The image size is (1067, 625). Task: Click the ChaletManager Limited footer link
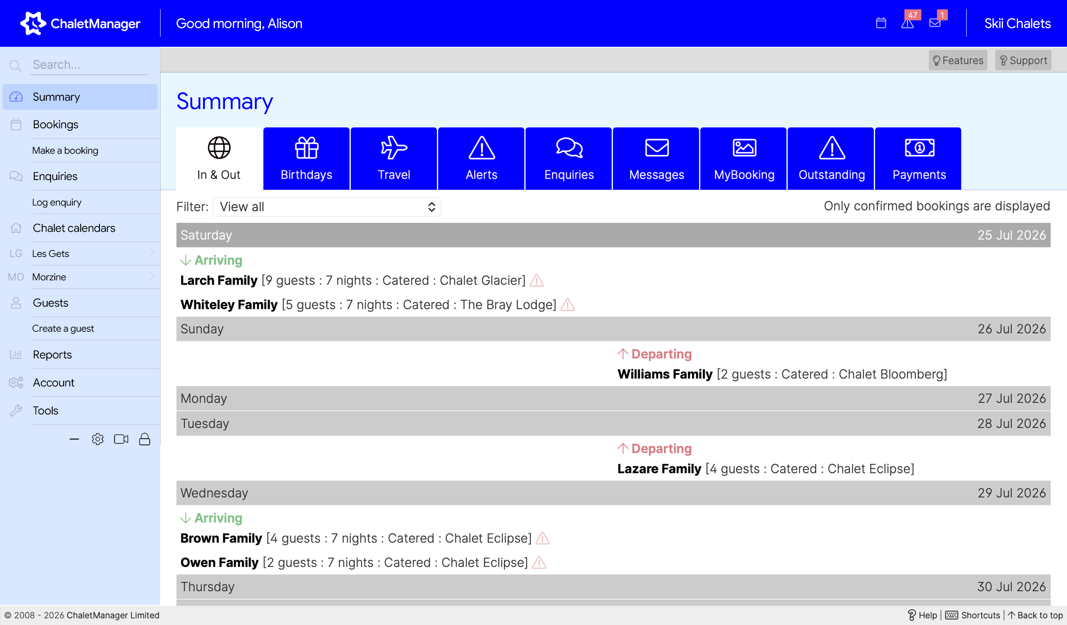click(113, 615)
